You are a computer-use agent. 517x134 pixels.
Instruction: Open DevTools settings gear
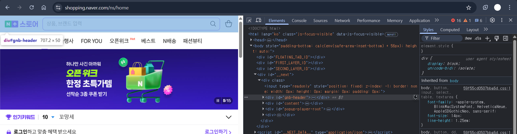point(492,20)
